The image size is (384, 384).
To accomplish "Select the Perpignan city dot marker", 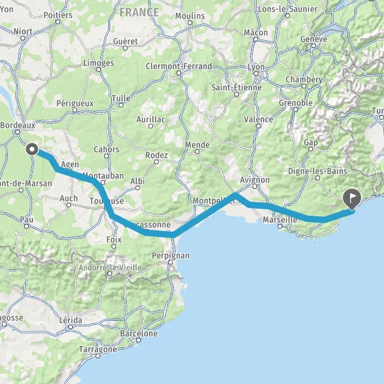I will coord(170,262).
